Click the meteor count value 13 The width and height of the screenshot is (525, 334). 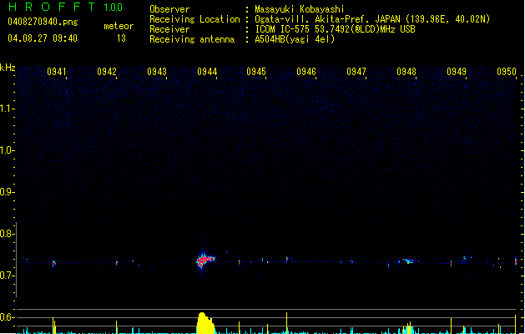pos(121,38)
